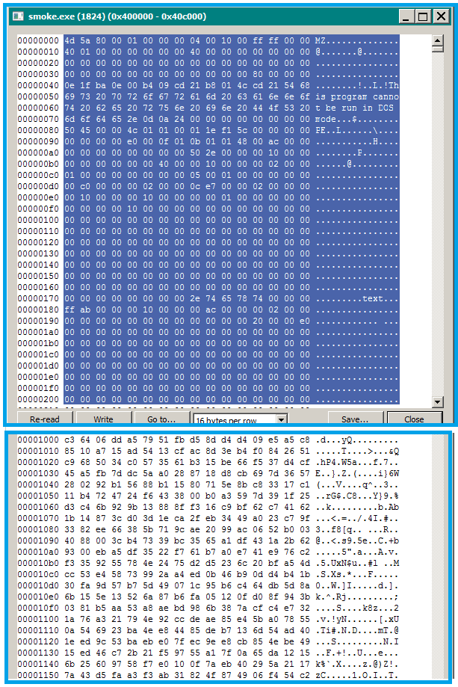Click the scrollbar down arrow
Viewport: 458px width, 687px height.
[438, 400]
